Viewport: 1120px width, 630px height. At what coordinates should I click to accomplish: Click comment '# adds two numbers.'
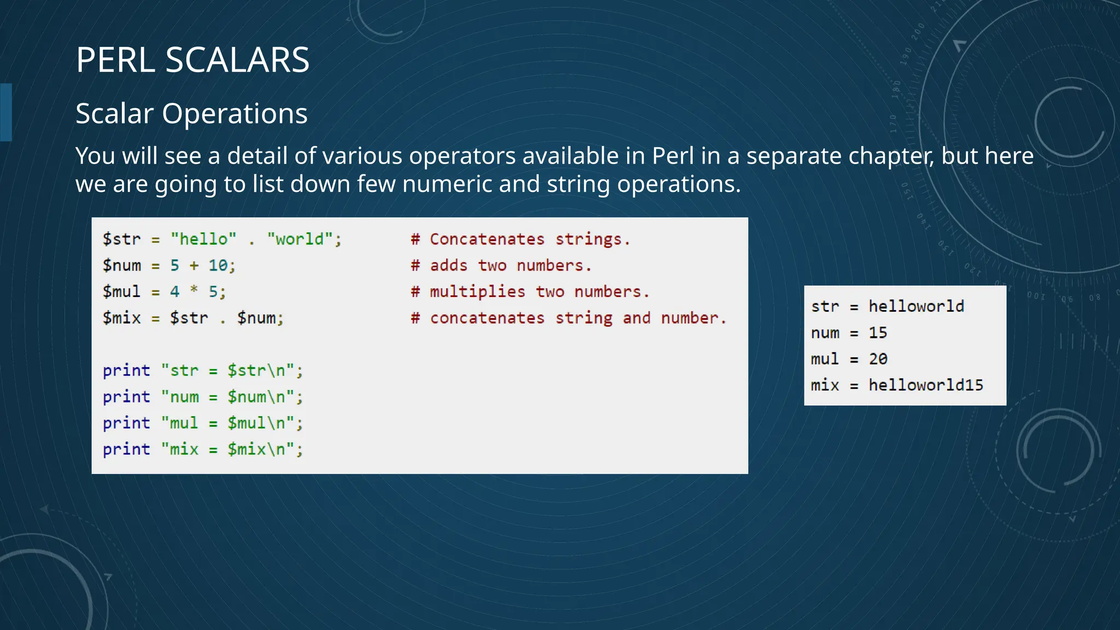(x=501, y=266)
